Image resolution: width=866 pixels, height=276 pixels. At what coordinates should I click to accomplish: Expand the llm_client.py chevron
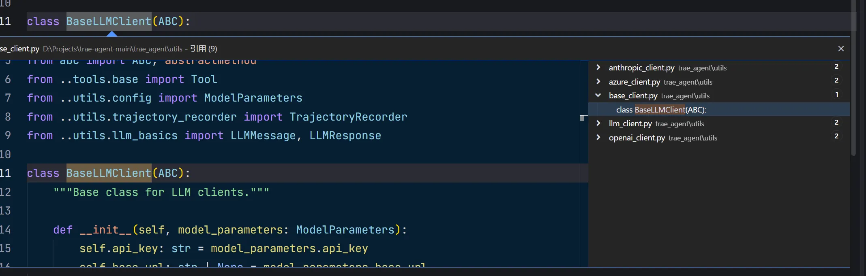click(598, 123)
